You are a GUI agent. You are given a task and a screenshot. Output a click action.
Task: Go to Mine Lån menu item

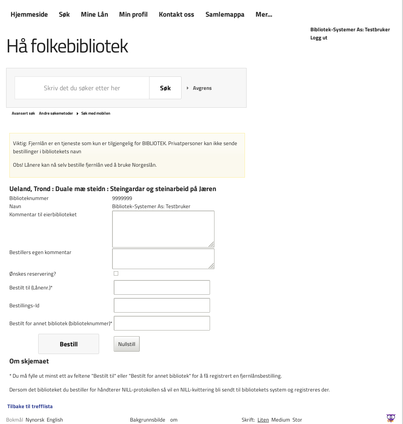pos(94,15)
